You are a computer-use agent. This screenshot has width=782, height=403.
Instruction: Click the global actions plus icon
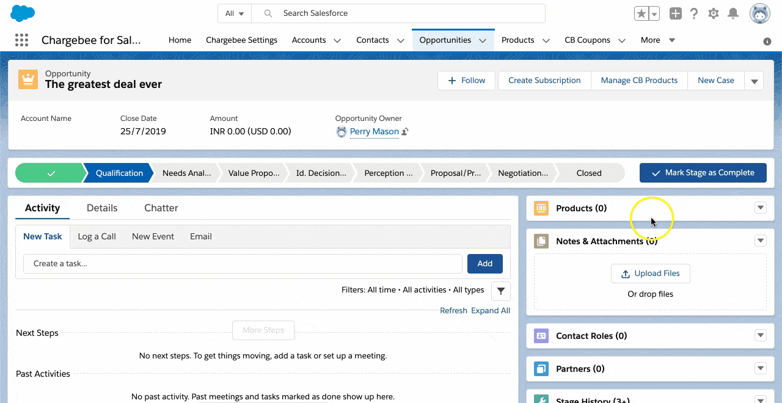point(675,13)
